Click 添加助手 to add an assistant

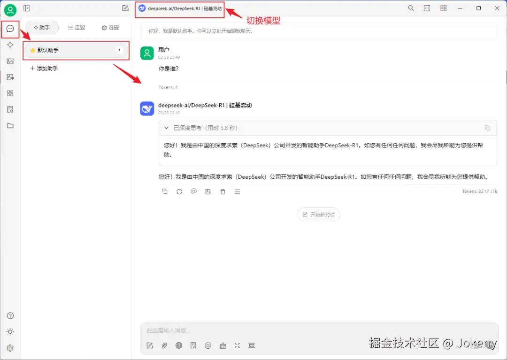(44, 69)
